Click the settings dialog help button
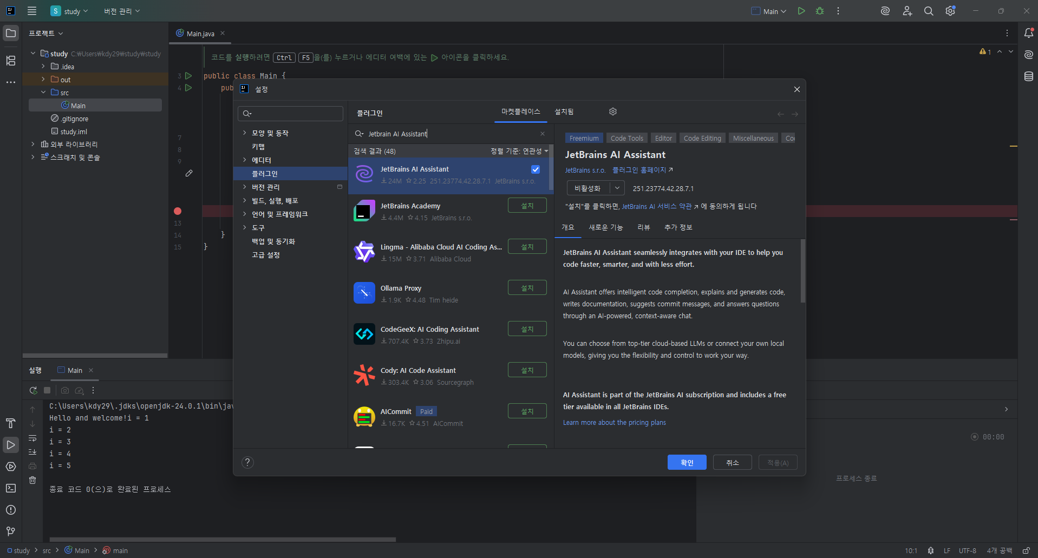Image resolution: width=1038 pixels, height=558 pixels. pos(247,462)
